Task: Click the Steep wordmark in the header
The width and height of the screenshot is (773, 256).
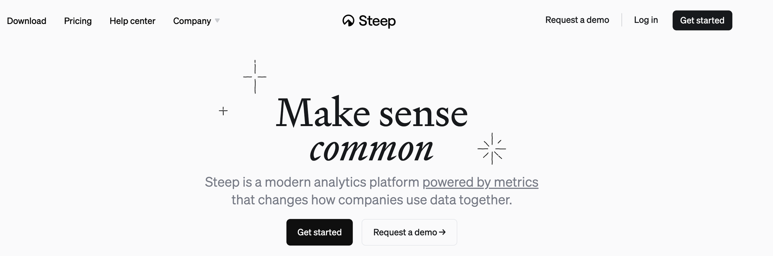Action: click(x=377, y=21)
